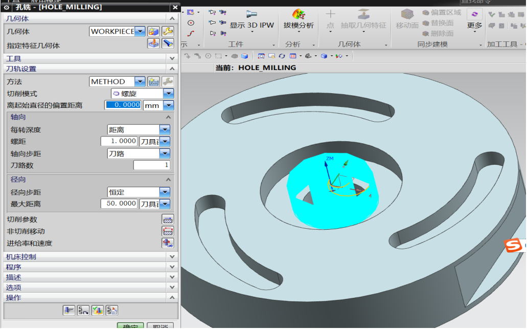The height and width of the screenshot is (329, 527).
Task: Click the Extract Geometry Feature (抽取几何特征) icon
Action: [363, 14]
